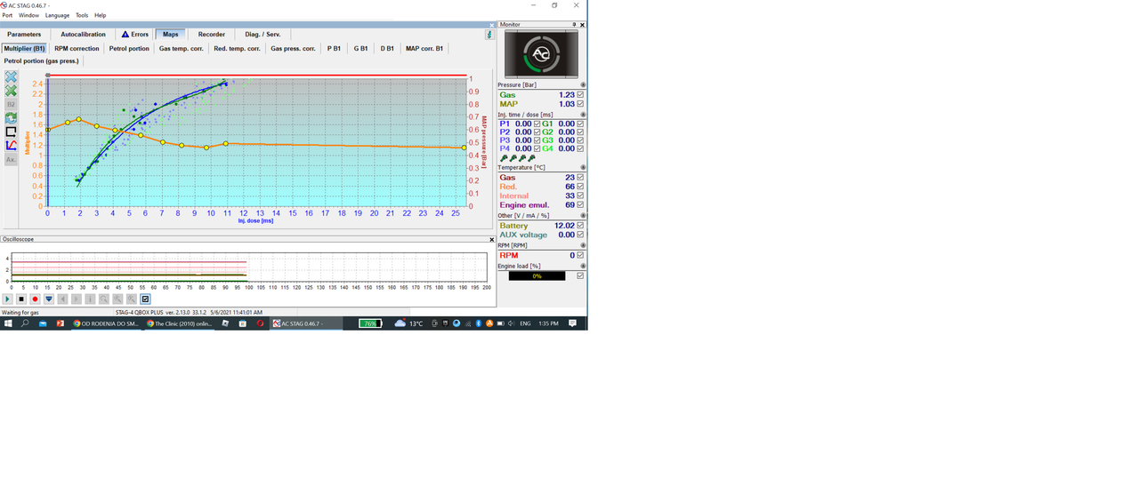Toggle the Battery voltage checkbox
The width and height of the screenshot is (1139, 479).
coord(580,226)
